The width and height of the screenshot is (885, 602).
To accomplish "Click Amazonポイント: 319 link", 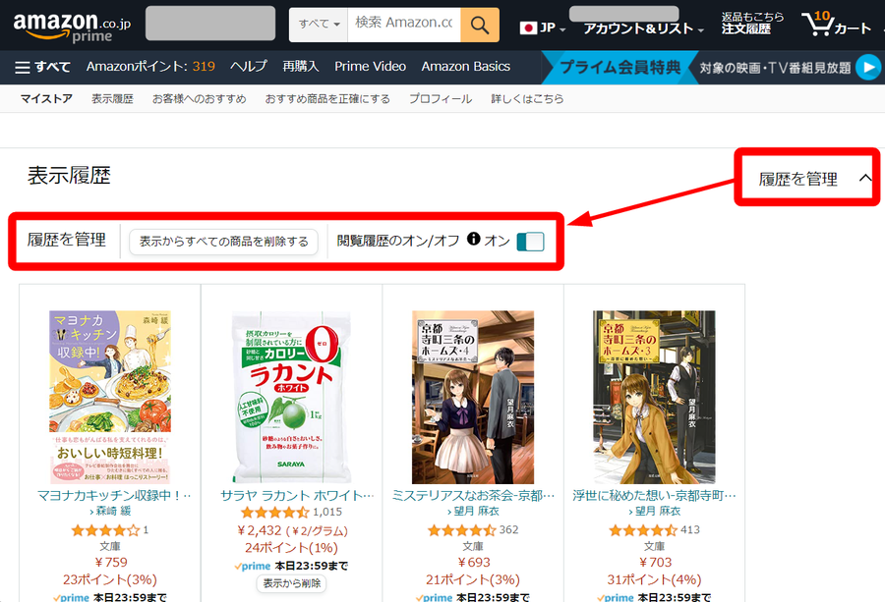I will (x=150, y=67).
